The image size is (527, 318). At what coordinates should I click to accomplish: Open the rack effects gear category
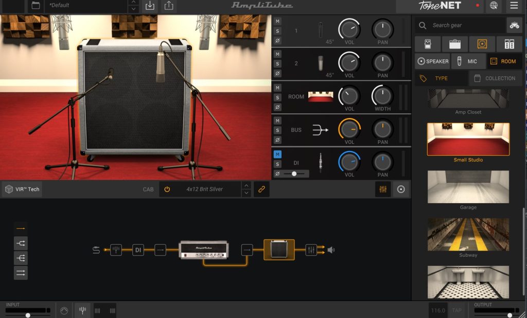pos(509,44)
